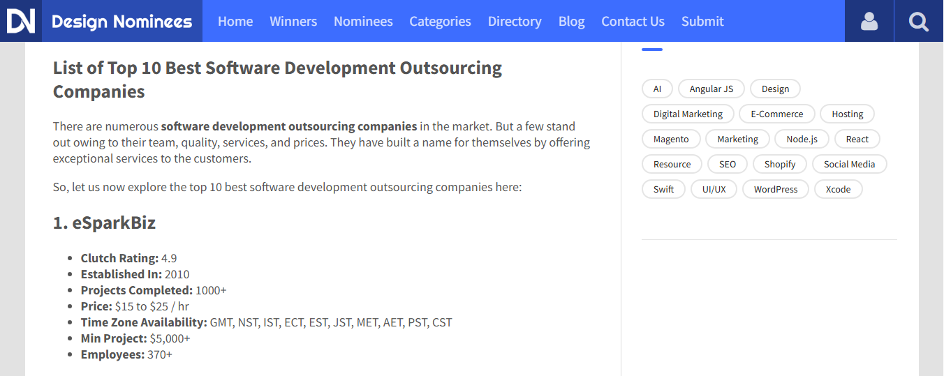Click the 'Time Zone Availability' line
This screenshot has height=376, width=944.
pyautogui.click(x=267, y=322)
